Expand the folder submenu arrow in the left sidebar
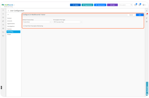 (4, 32)
